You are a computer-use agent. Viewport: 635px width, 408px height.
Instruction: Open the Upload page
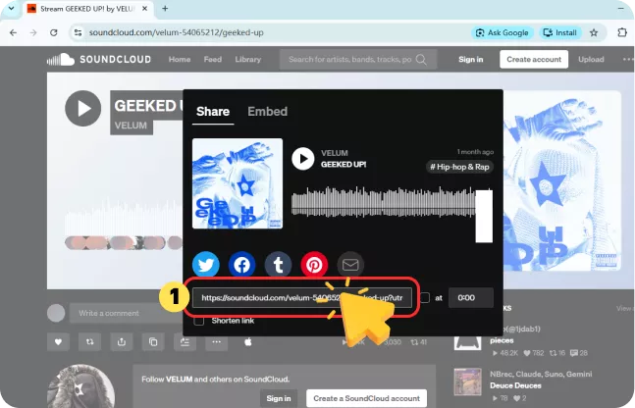[x=591, y=60]
